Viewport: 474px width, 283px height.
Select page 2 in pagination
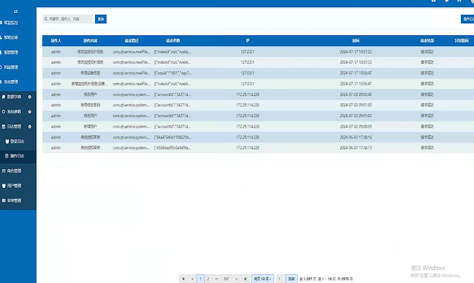point(208,279)
